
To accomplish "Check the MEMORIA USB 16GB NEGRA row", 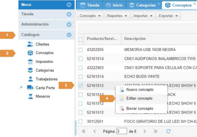I will point(81,50).
